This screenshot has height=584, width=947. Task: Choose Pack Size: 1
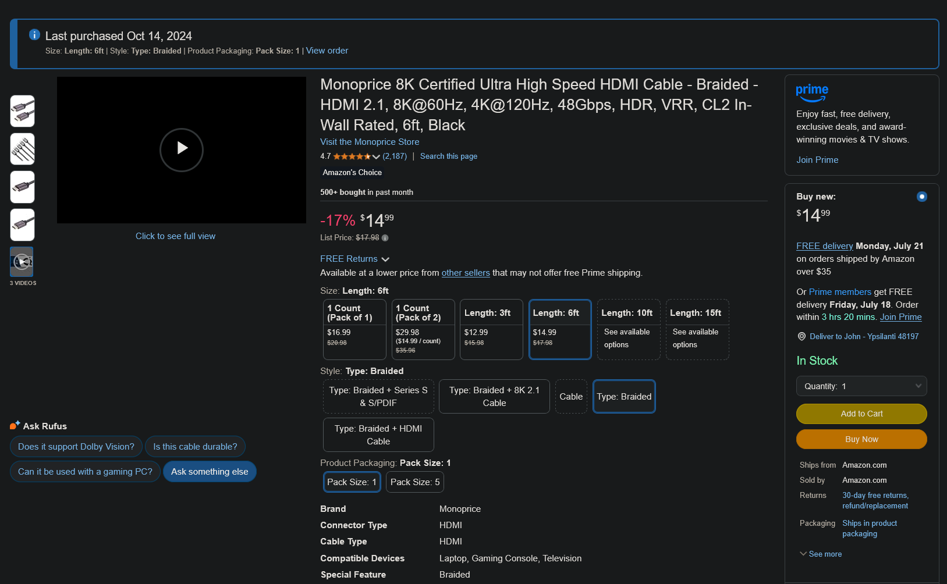click(x=352, y=482)
